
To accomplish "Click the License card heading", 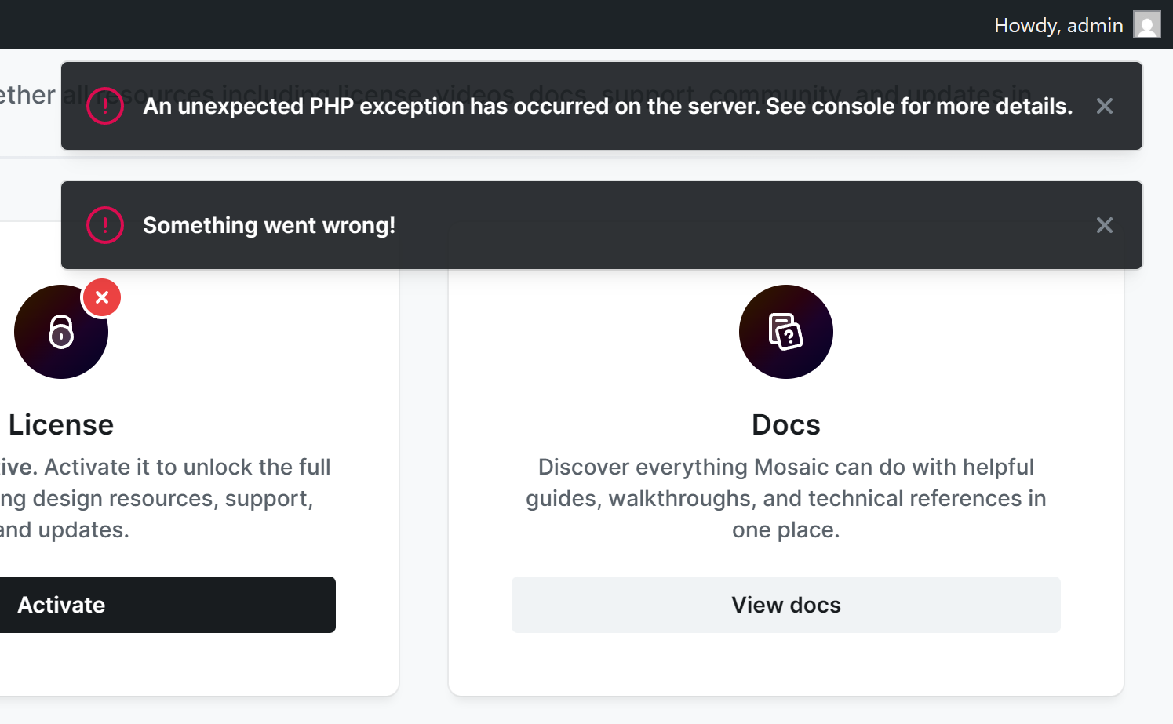I will pyautogui.click(x=61, y=424).
